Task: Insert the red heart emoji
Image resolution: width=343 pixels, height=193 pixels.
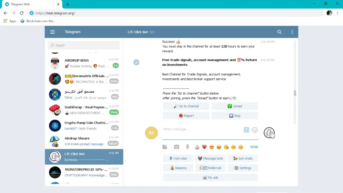Action: (204, 147)
